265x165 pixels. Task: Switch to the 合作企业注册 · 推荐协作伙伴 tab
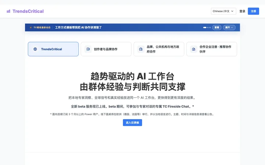pos(212,49)
